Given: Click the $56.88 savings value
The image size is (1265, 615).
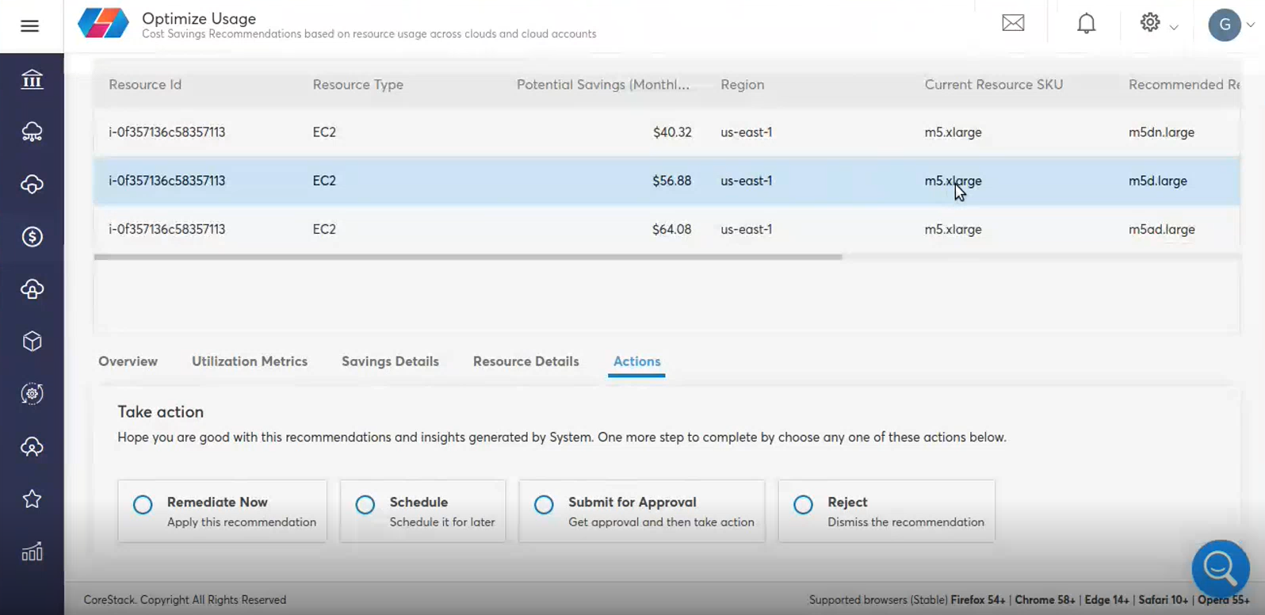Looking at the screenshot, I should [672, 181].
